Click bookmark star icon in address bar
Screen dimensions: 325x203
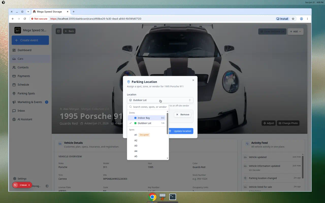293,19
